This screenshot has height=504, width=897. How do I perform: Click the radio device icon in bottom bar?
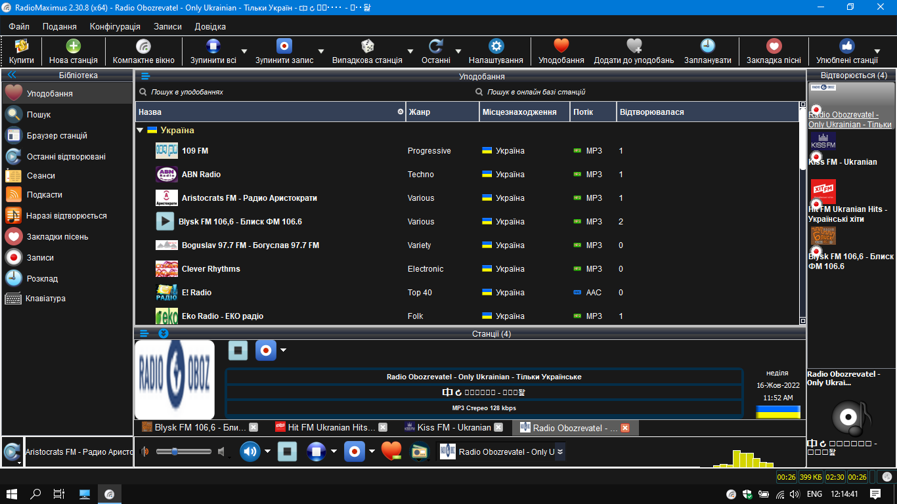click(x=419, y=451)
